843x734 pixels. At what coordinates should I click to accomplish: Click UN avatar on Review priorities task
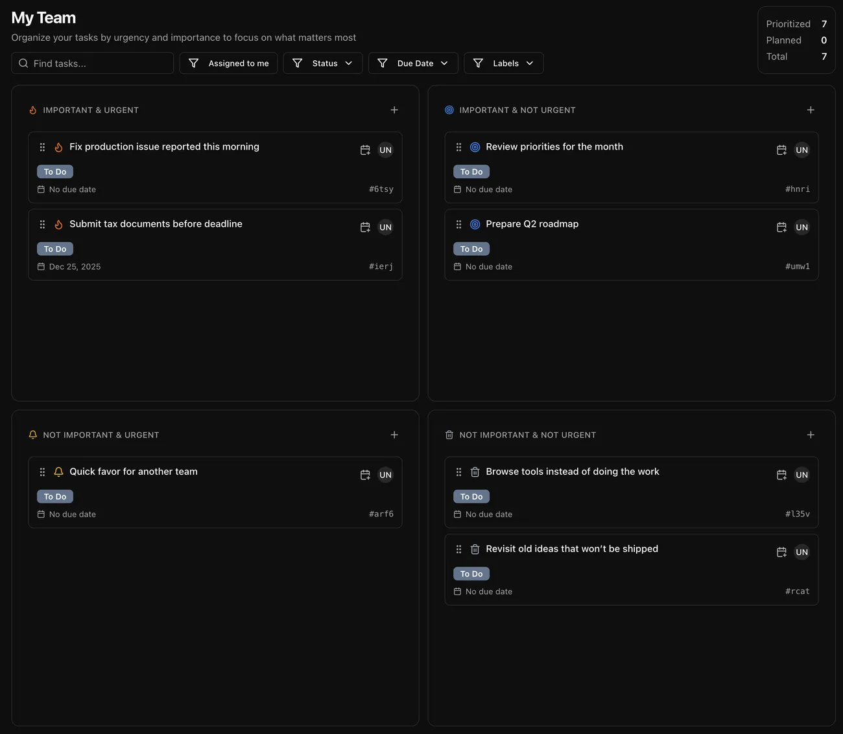coord(801,150)
